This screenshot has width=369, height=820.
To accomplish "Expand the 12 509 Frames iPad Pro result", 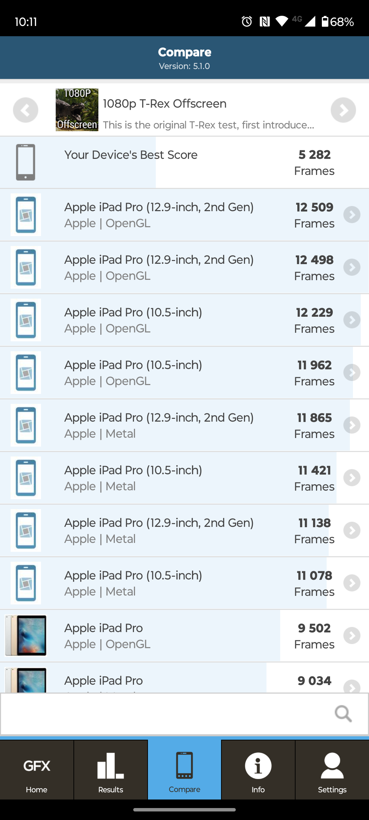I will click(352, 215).
